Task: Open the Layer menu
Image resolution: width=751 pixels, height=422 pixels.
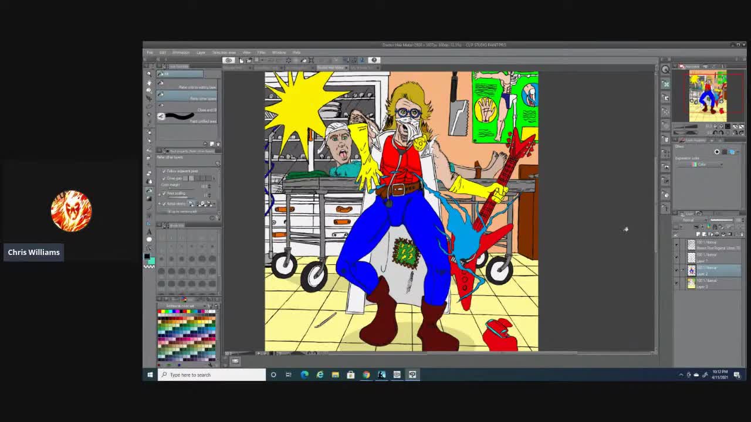Action: click(x=201, y=53)
